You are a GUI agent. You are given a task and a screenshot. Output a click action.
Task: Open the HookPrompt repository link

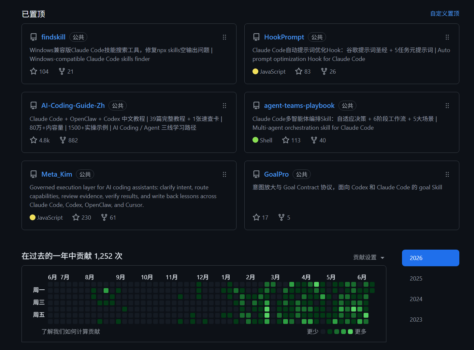284,37
